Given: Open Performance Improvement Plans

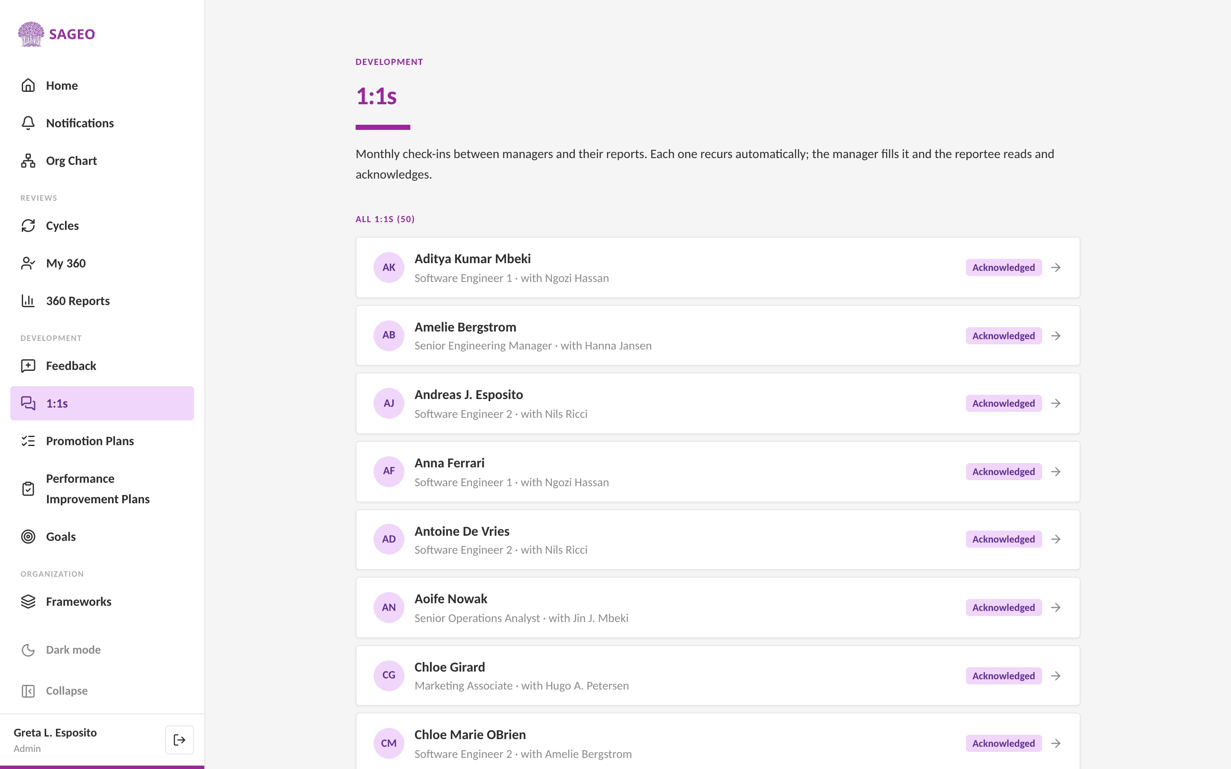Looking at the screenshot, I should coord(102,489).
